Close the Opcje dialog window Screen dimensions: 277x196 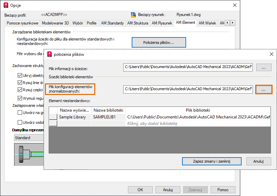(x=235, y=5)
